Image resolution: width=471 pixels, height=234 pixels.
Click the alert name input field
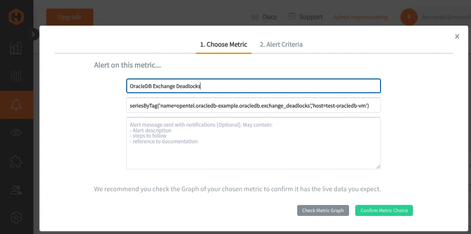(253, 86)
